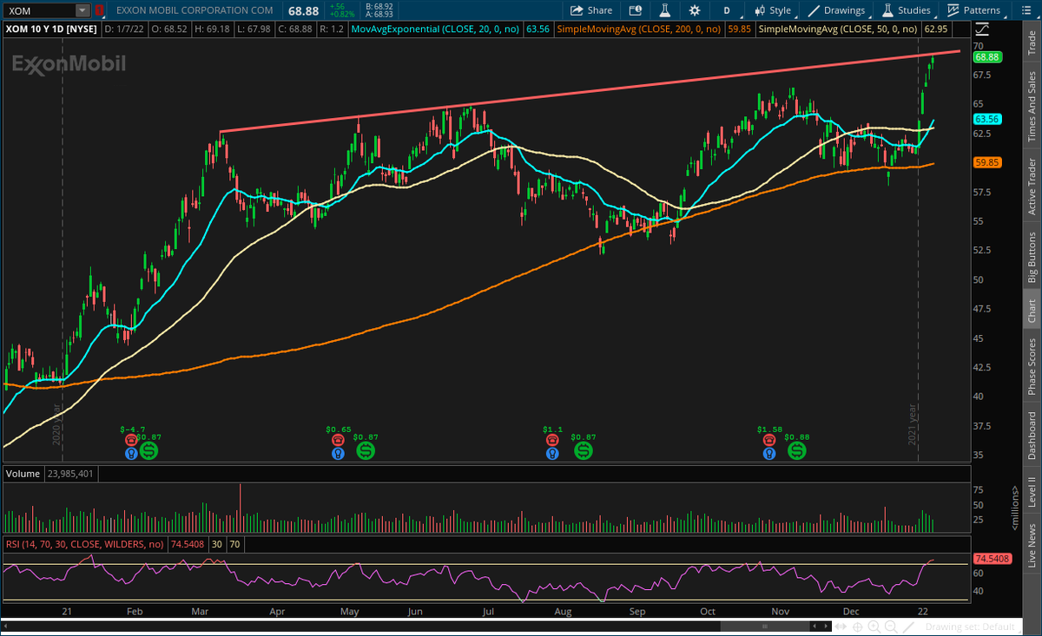Image resolution: width=1042 pixels, height=636 pixels.
Task: Switch to the Trade sidebar tab
Action: coord(1032,41)
